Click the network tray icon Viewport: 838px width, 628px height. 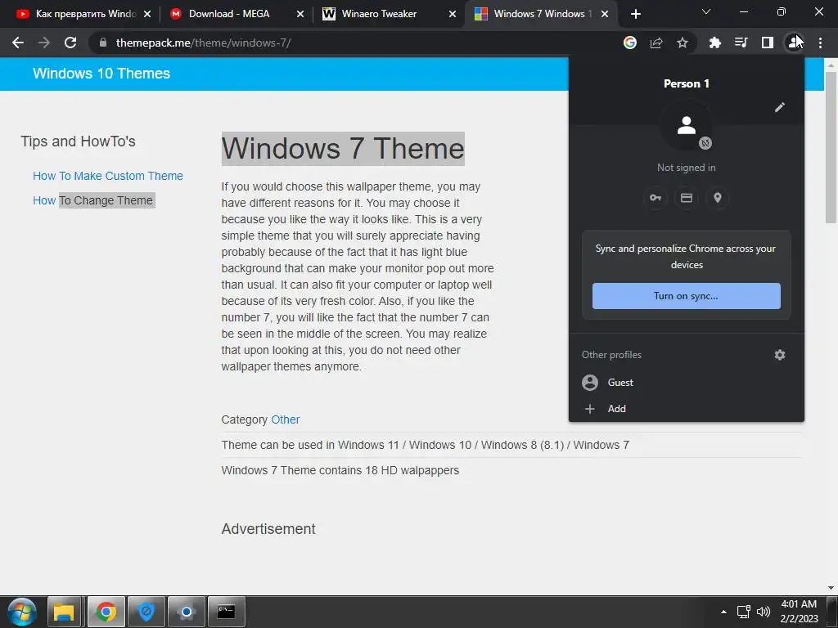pyautogui.click(x=743, y=612)
